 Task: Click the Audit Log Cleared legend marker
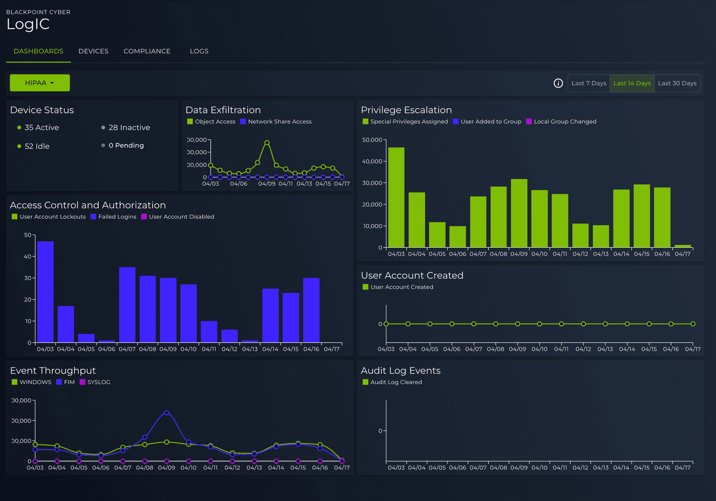pos(365,382)
